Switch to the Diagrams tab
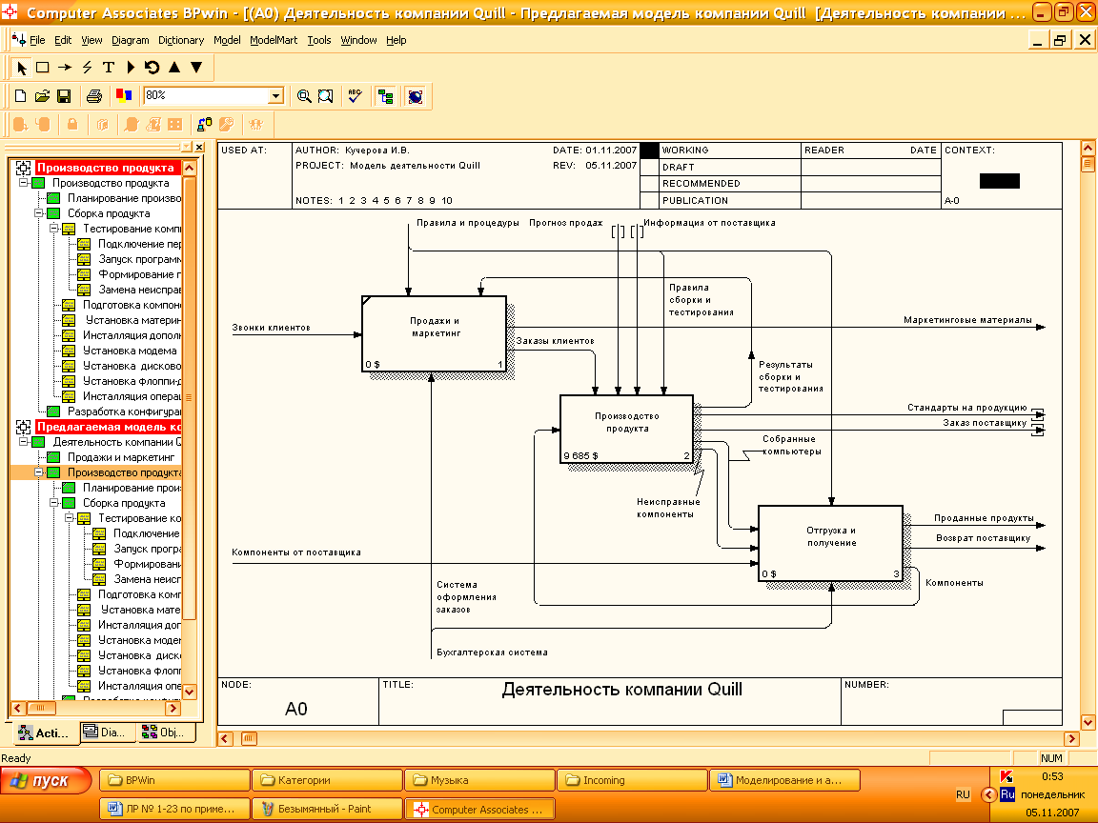 click(107, 732)
